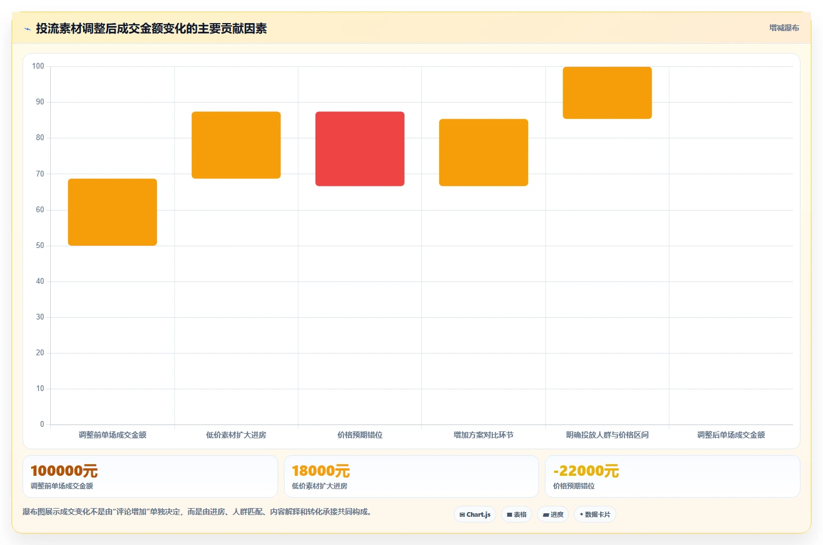Click x-axis label 明确投放人群与价格区间
This screenshot has width=823, height=545.
[x=607, y=435]
